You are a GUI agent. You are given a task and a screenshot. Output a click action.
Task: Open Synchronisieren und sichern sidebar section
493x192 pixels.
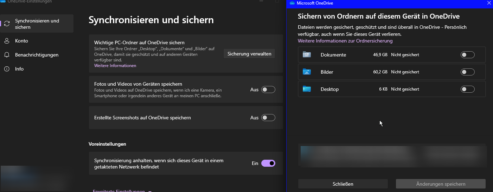point(37,24)
